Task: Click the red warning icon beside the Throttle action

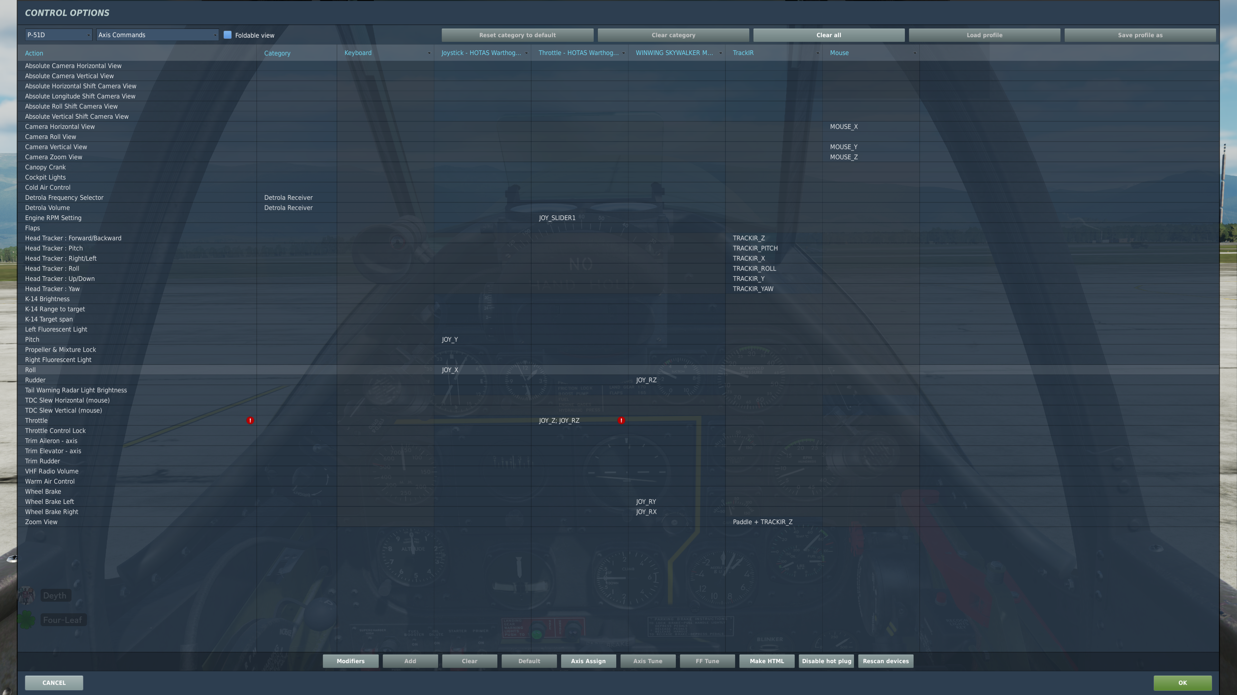Action: (250, 420)
